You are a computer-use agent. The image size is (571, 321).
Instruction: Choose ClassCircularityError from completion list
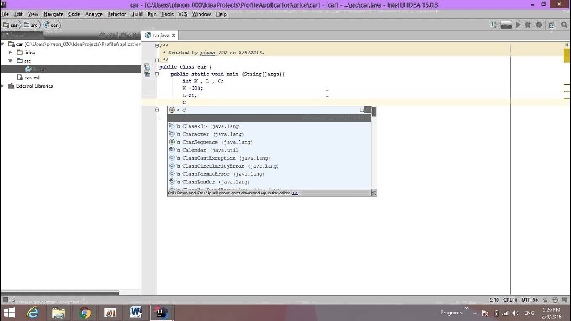pyautogui.click(x=269, y=166)
